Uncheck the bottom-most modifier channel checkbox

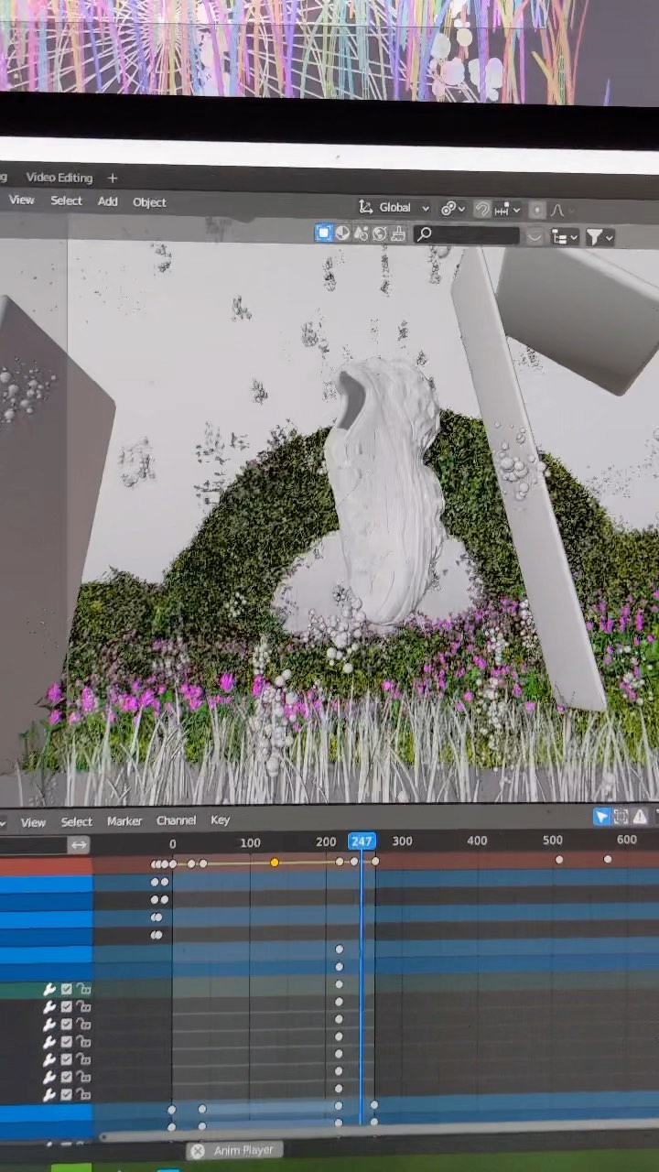click(67, 1095)
